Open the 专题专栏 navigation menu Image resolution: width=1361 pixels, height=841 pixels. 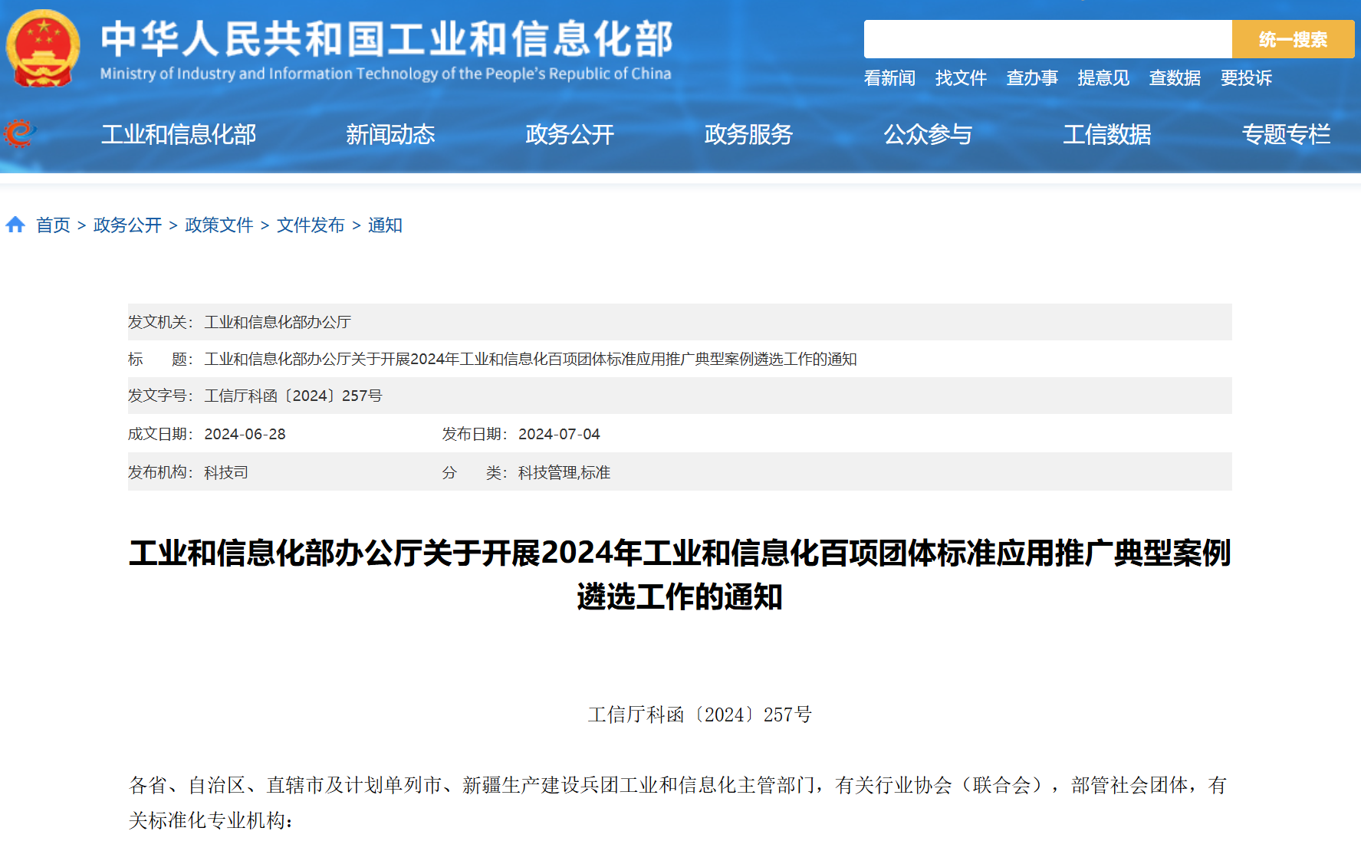click(1286, 135)
